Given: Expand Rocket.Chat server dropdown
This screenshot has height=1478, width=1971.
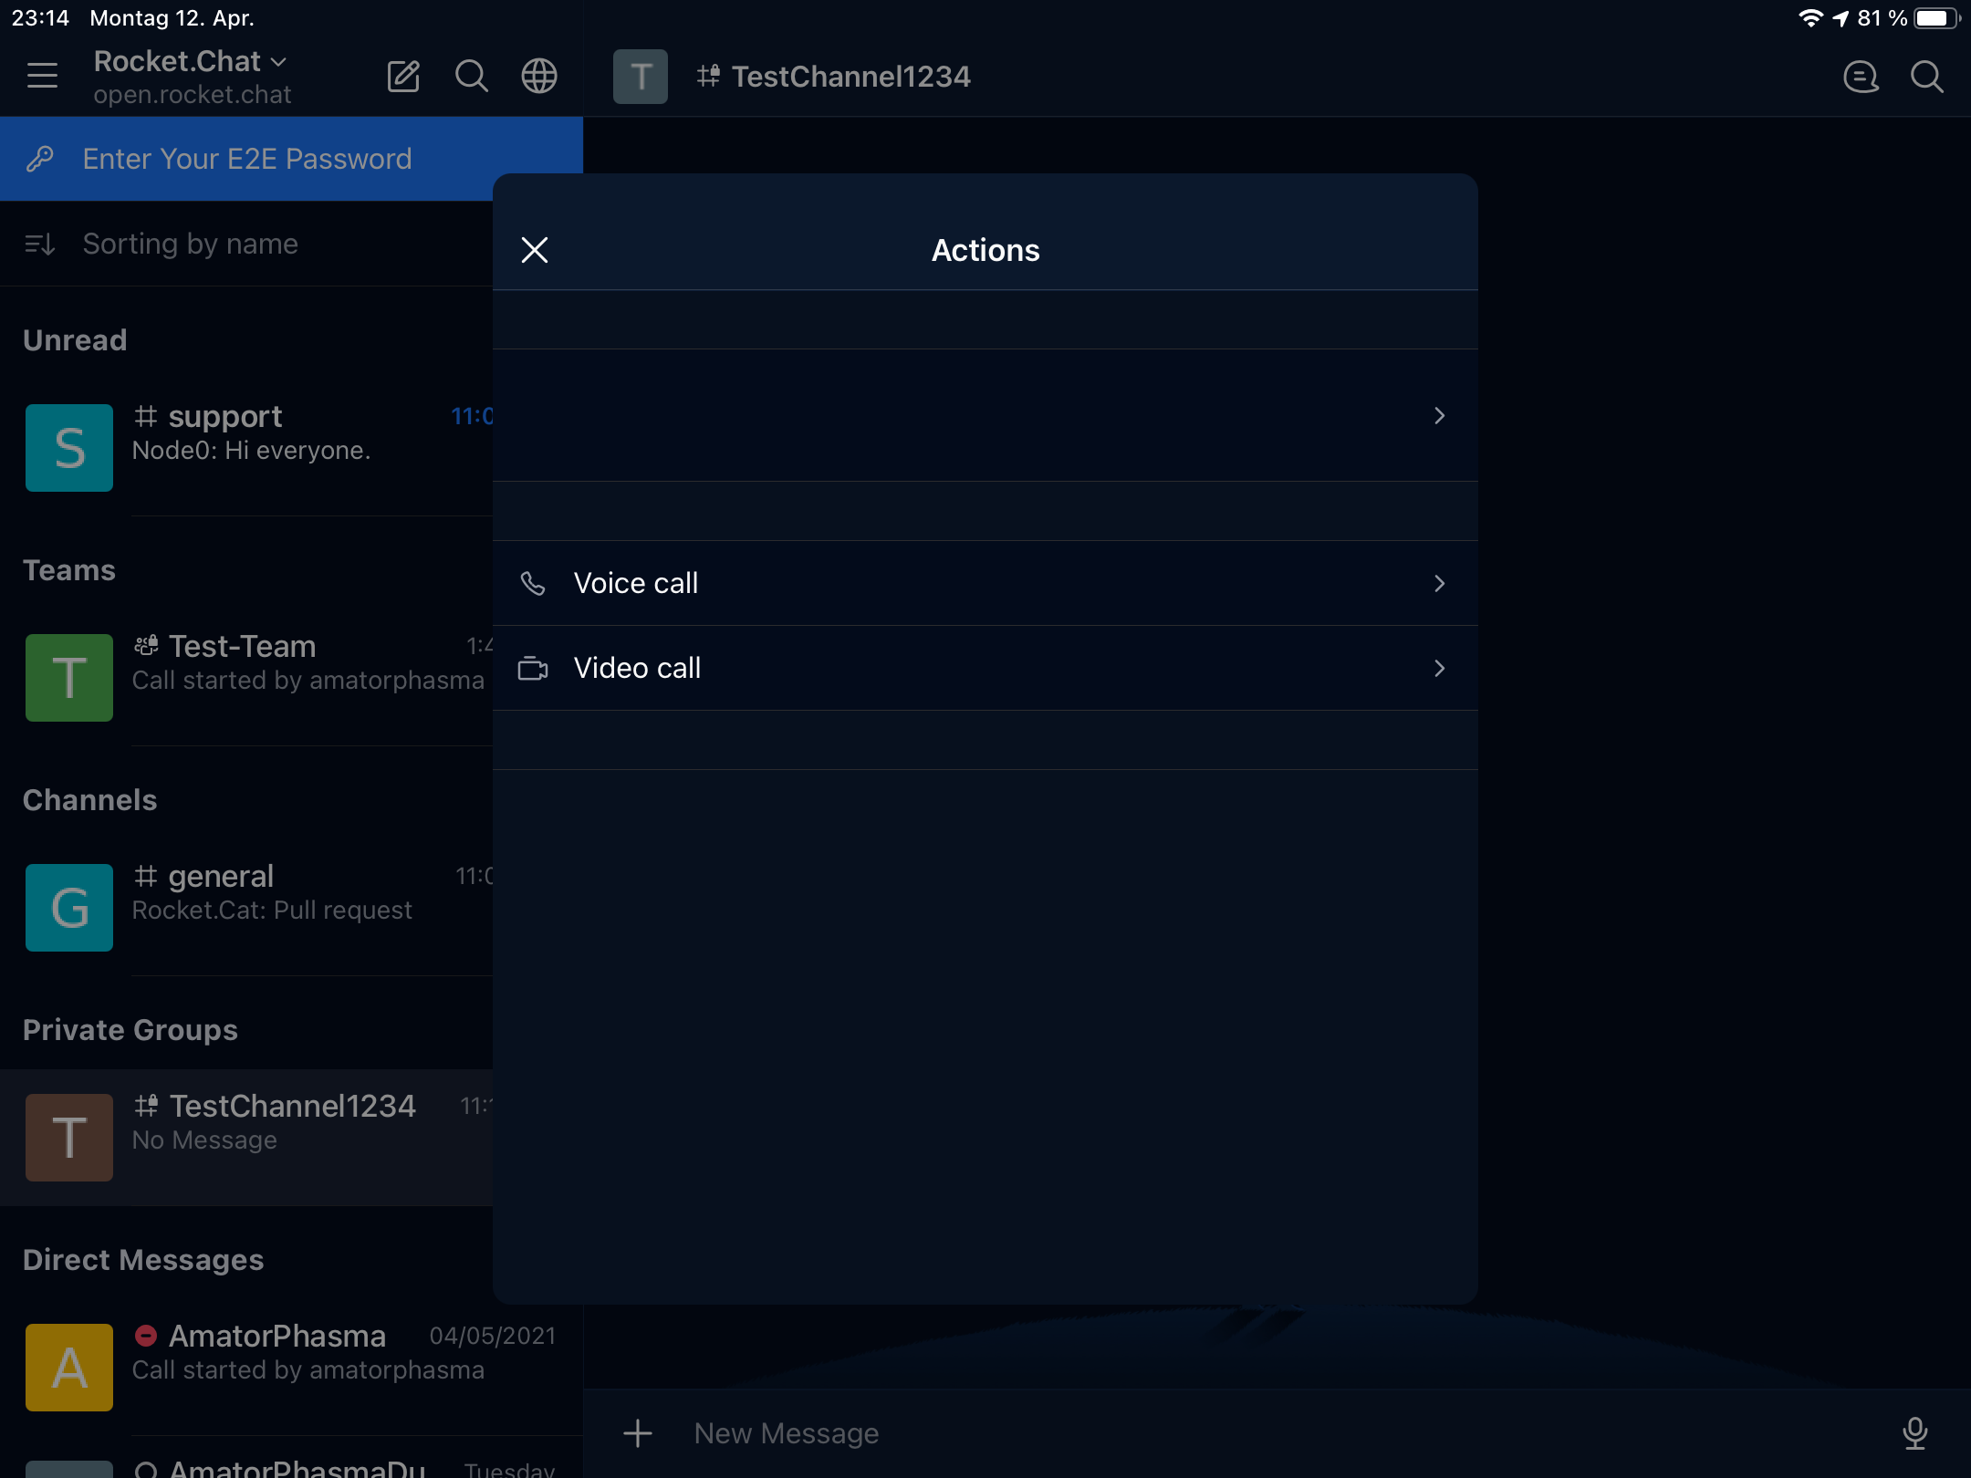Looking at the screenshot, I should tap(192, 62).
